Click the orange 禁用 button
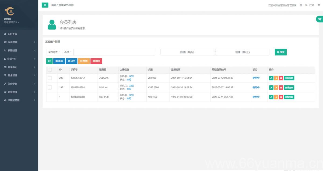Screen dimensions: 323x171 point(84,61)
